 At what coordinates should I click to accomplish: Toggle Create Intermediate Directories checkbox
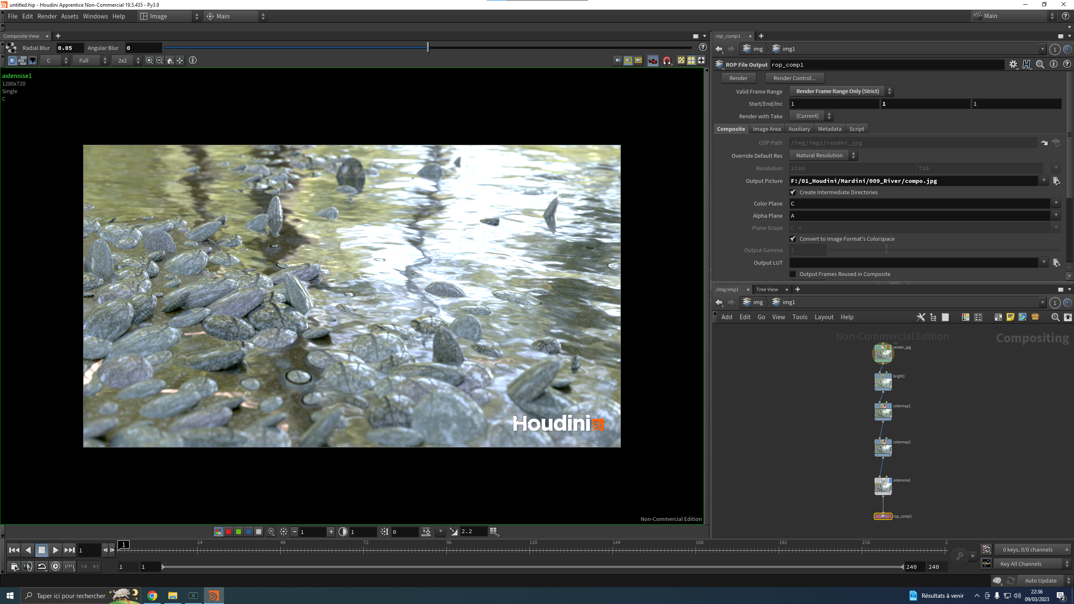coord(792,192)
